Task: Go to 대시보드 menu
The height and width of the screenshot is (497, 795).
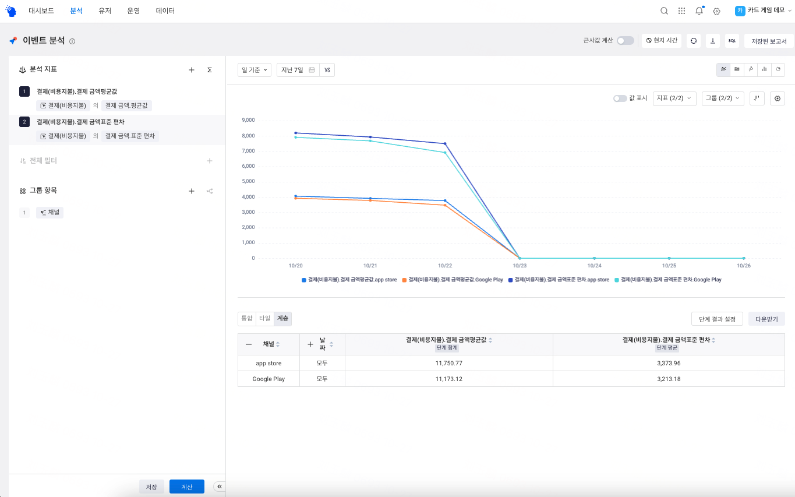Action: click(x=41, y=11)
